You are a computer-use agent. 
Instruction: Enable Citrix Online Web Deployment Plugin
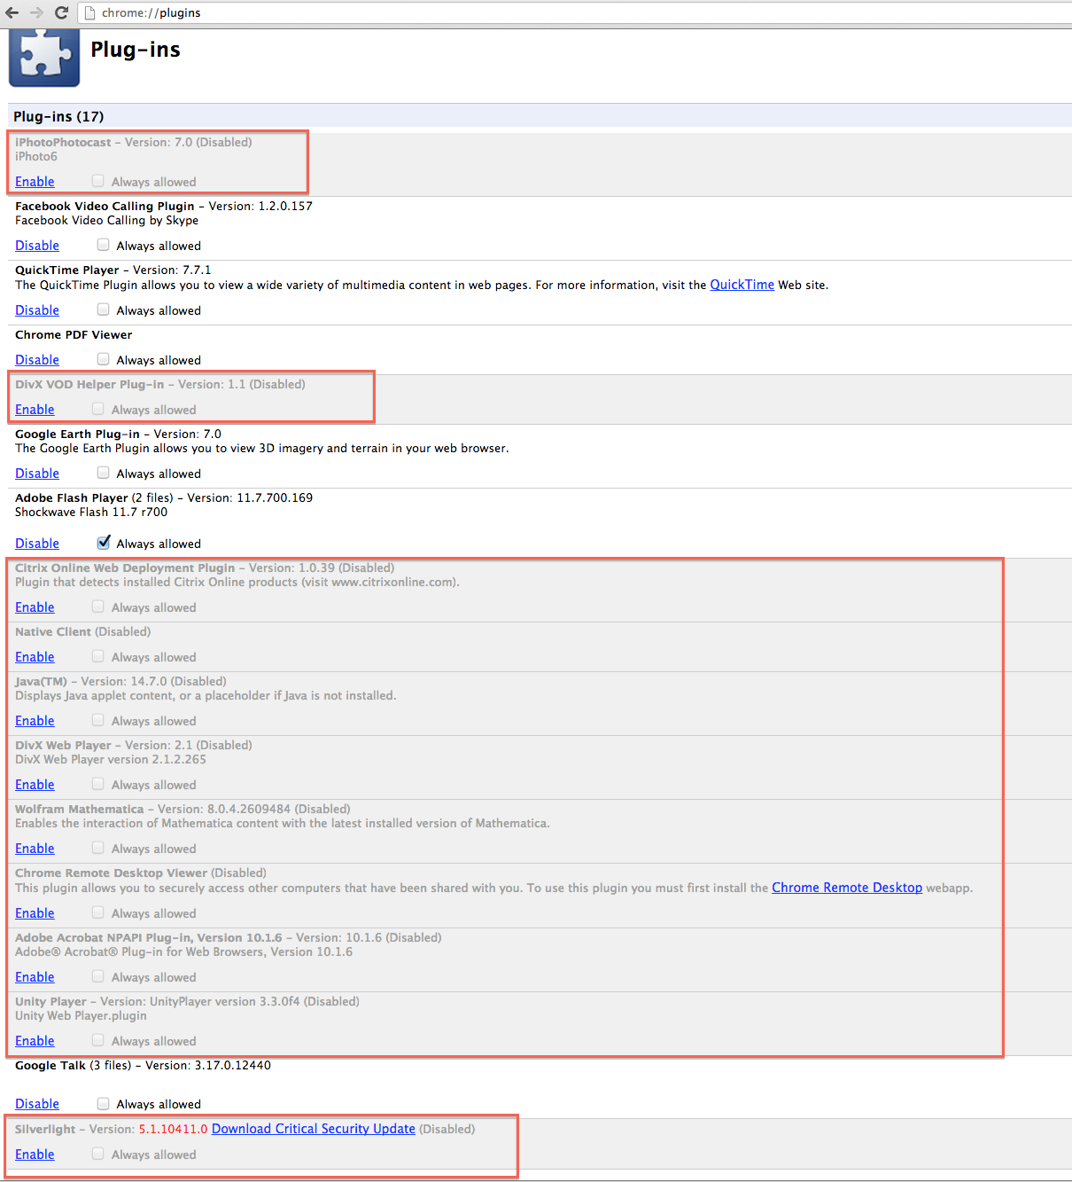click(x=35, y=607)
